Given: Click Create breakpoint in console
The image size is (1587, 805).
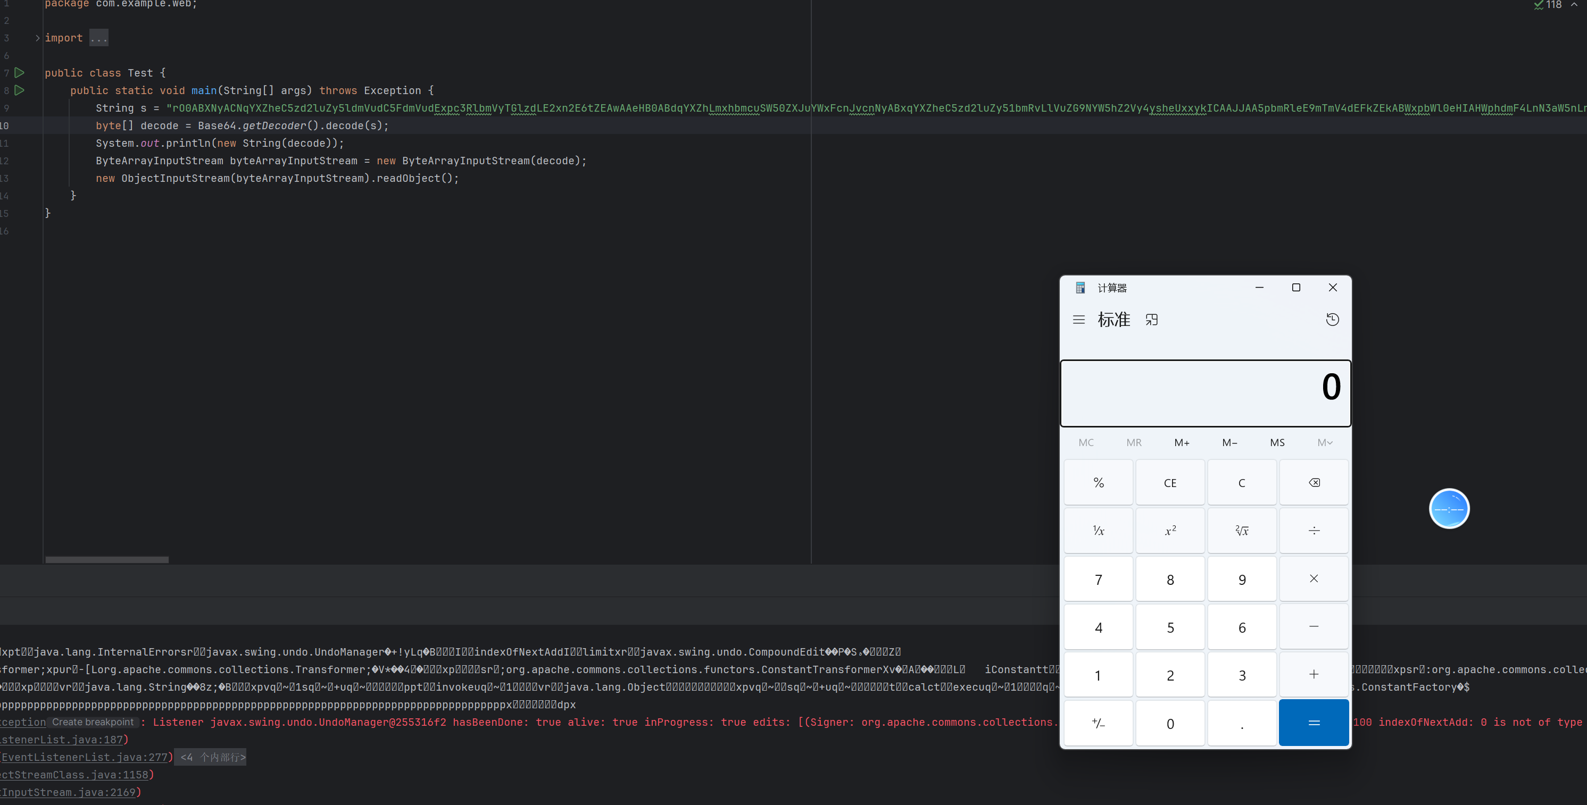Looking at the screenshot, I should 93,722.
